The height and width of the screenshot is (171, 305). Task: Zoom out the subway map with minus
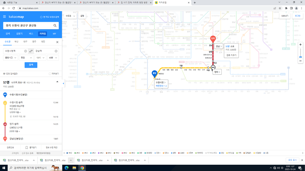[x=300, y=61]
